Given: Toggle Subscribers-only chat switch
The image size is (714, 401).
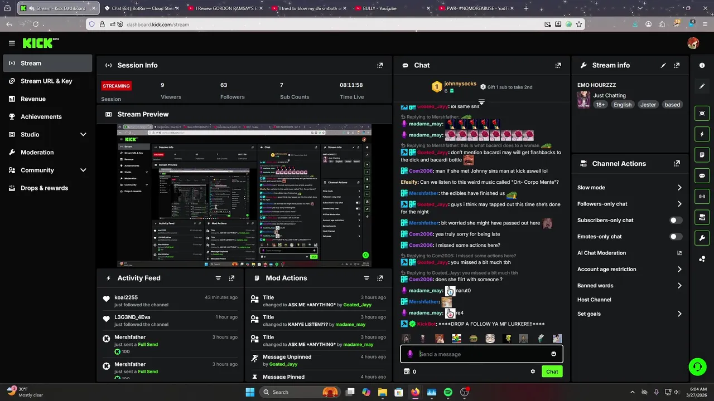Looking at the screenshot, I should click(x=676, y=220).
